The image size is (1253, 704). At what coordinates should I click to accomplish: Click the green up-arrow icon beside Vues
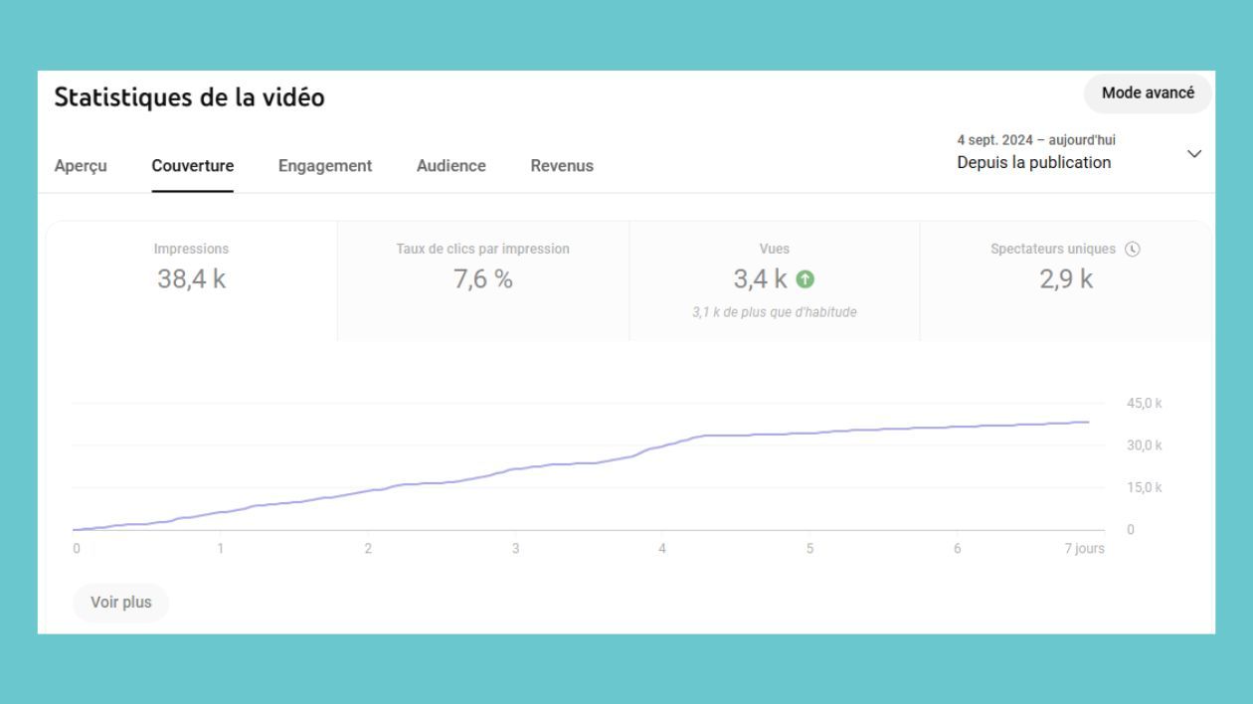[x=805, y=280]
